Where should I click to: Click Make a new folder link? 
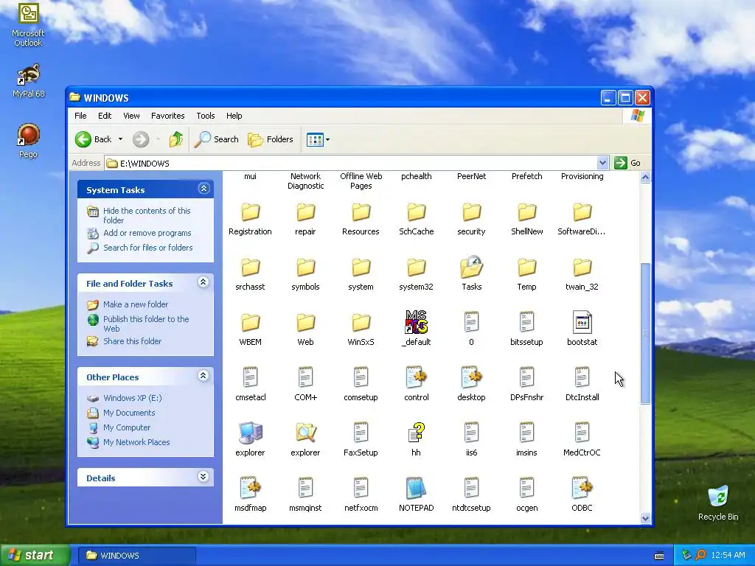[136, 304]
